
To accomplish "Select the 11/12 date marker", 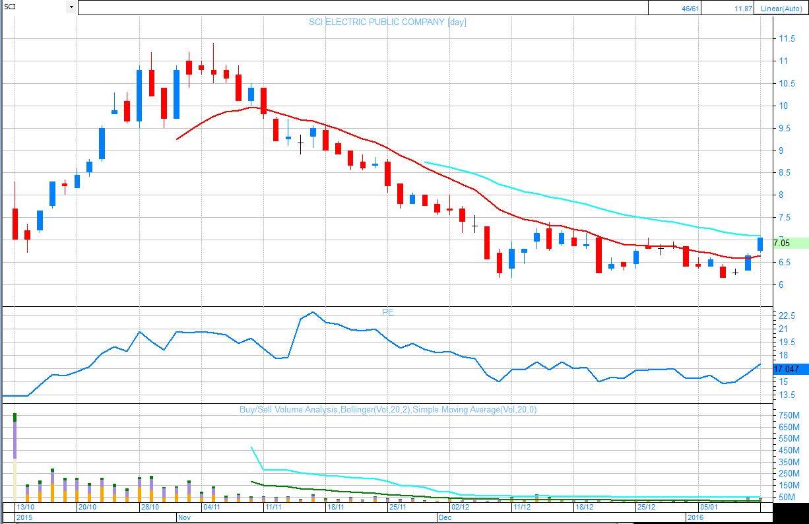I will point(522,507).
